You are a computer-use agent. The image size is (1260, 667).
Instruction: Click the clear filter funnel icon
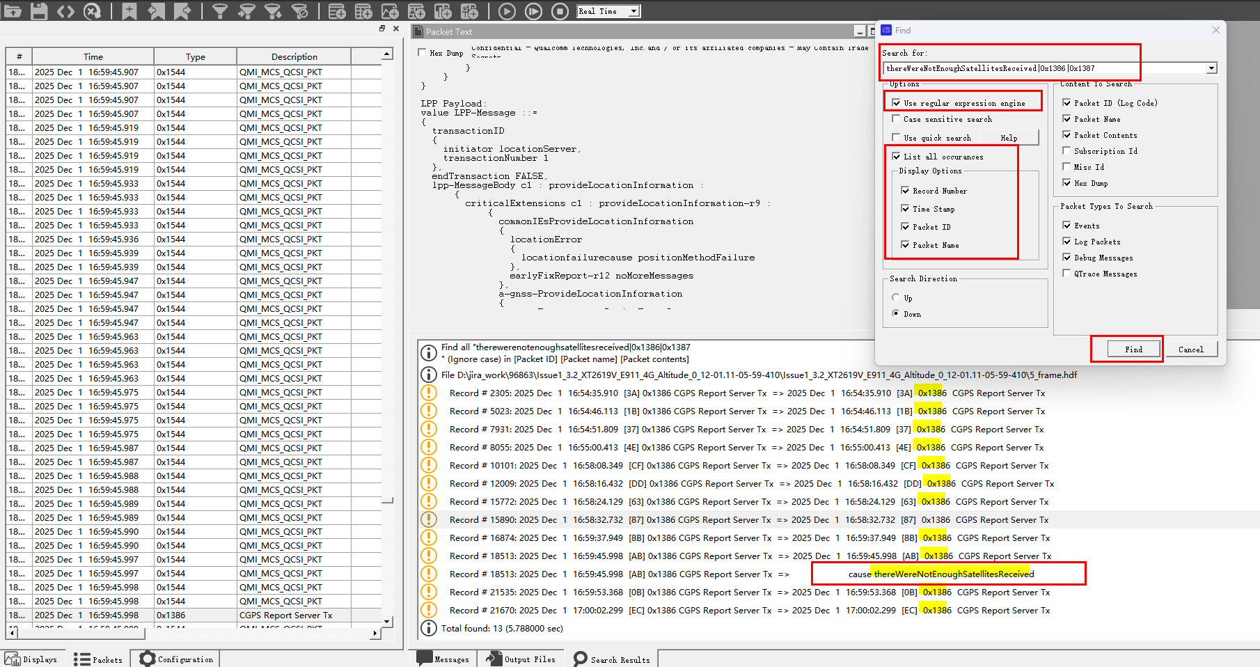click(x=299, y=11)
